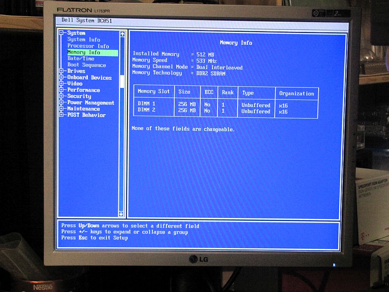Click the 256 MB size for DIMM 1

(187, 104)
